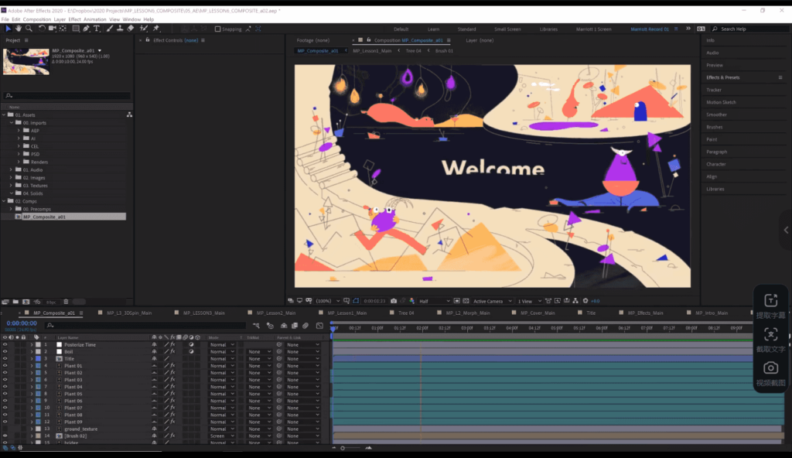Open the 1 View layout dropdown
The width and height of the screenshot is (792, 458).
tap(529, 301)
